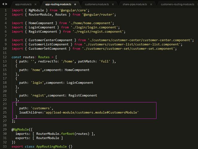Viewport: 198px width, 149px height.
Task: Click 'loadChildren' key on line 25
Action: click(31, 112)
